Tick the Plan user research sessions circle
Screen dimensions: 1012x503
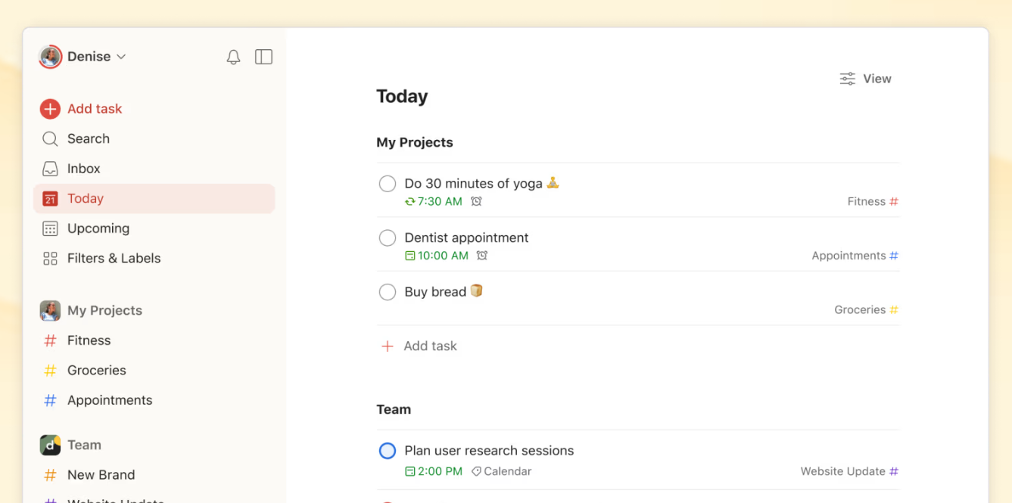coord(388,451)
